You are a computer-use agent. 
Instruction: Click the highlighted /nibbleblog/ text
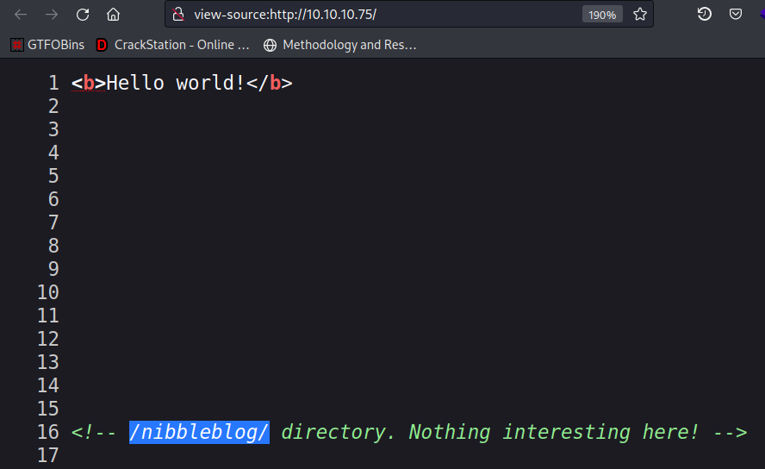[x=199, y=433]
